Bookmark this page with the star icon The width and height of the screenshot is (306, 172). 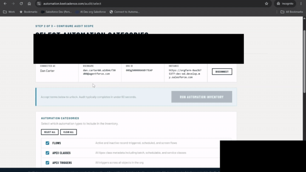click(266, 3)
